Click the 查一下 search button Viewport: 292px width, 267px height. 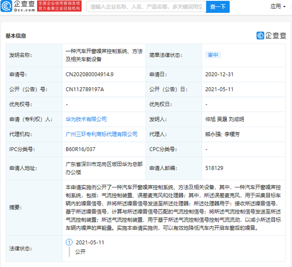coord(218,7)
